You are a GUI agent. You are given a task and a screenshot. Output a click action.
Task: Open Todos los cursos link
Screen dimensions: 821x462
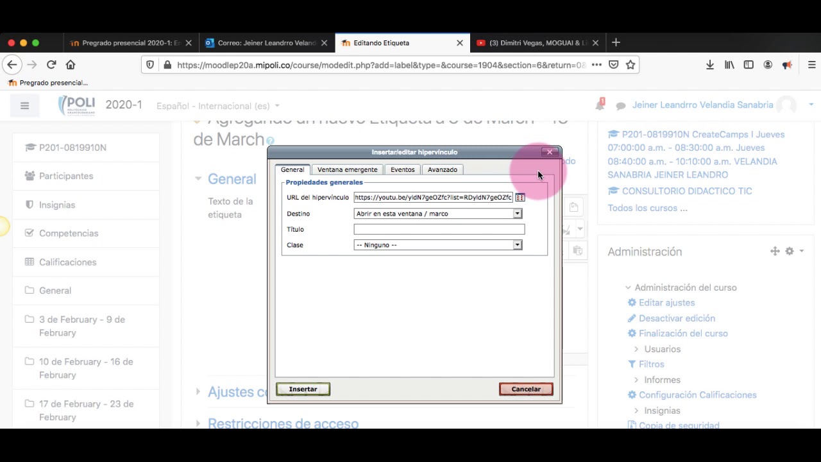648,208
